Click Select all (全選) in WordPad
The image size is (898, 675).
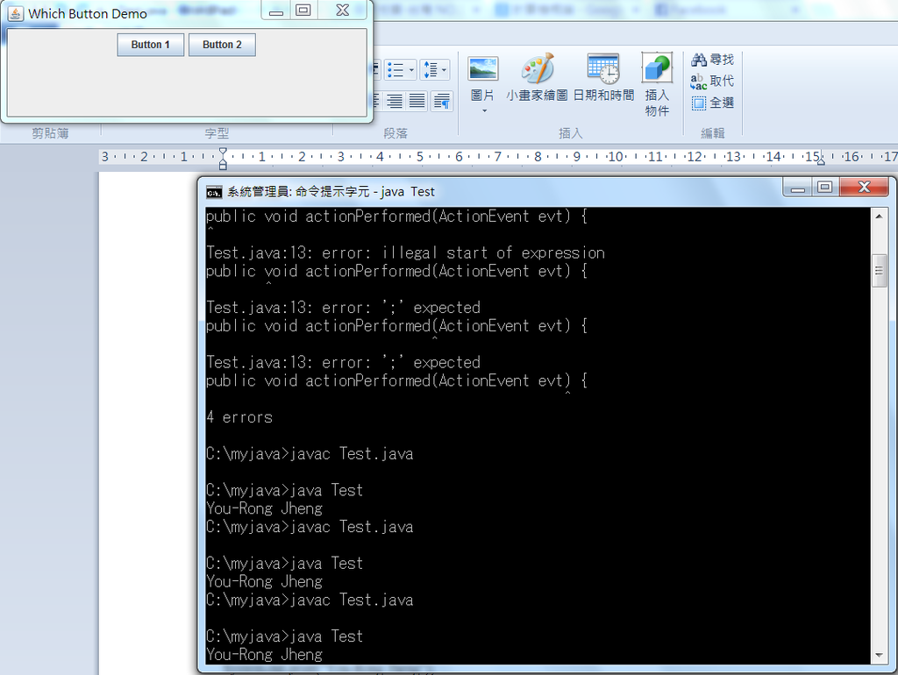[x=712, y=103]
